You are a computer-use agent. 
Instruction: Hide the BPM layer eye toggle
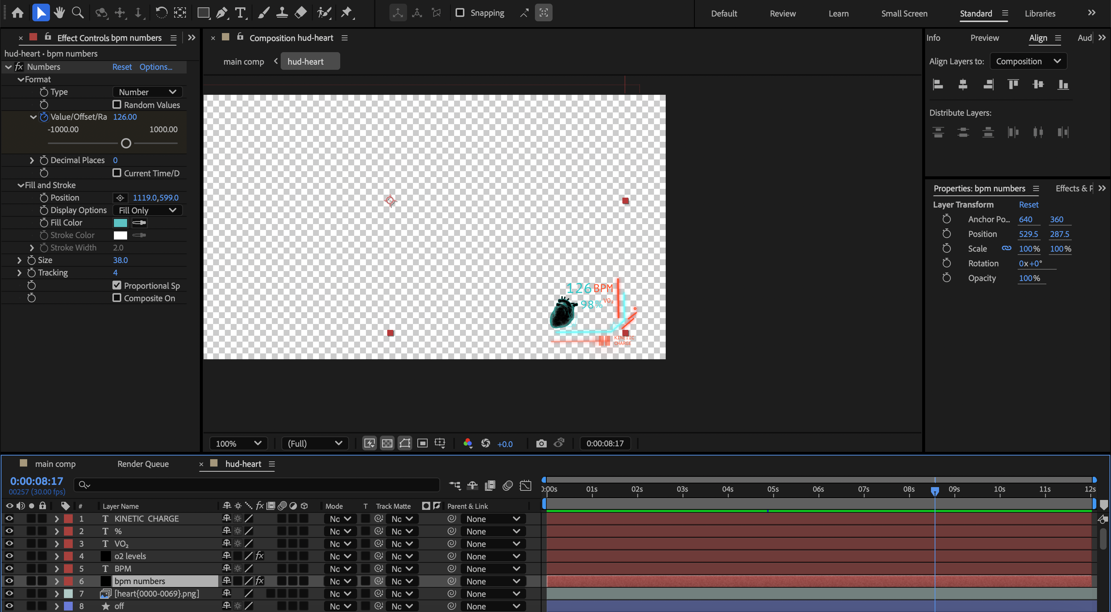tap(9, 568)
